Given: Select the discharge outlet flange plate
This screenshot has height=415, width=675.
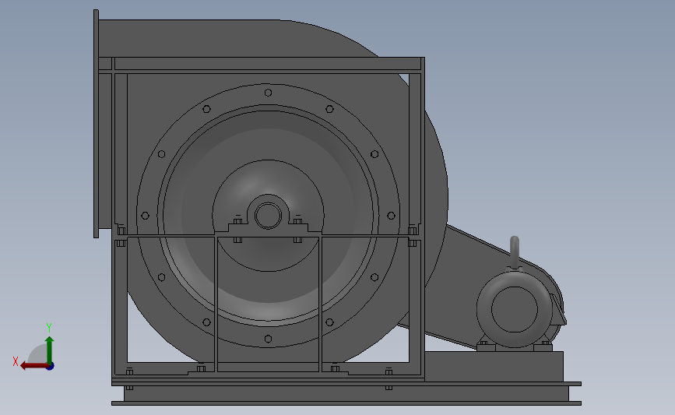Looking at the screenshot, I should point(96,124).
